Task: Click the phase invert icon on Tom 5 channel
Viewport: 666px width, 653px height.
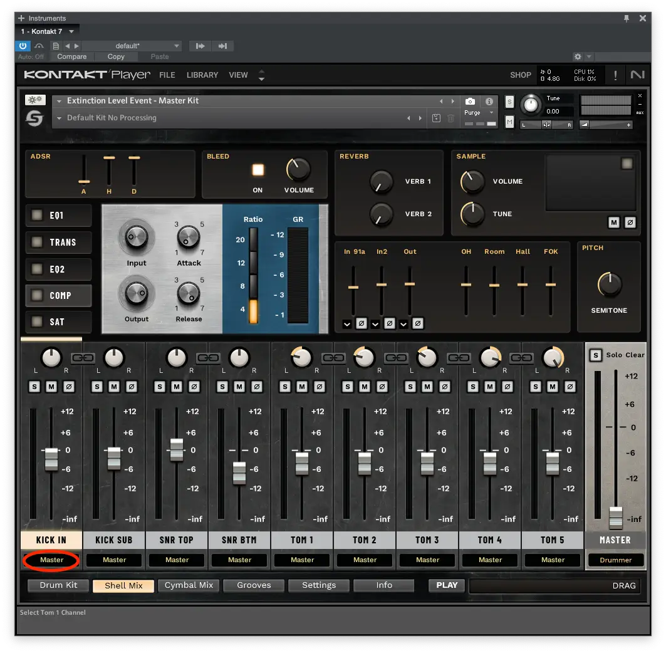Action: click(570, 387)
